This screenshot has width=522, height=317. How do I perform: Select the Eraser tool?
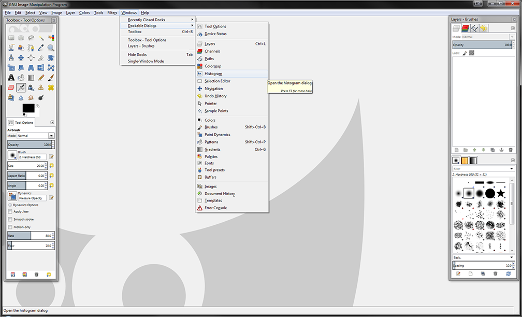(x=11, y=88)
